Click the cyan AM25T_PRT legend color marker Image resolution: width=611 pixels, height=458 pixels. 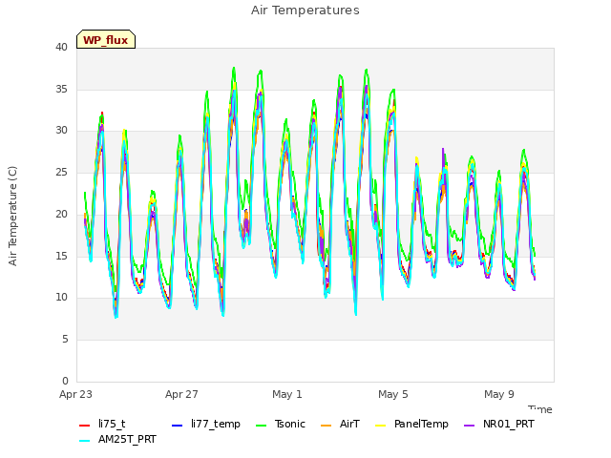[x=85, y=441]
